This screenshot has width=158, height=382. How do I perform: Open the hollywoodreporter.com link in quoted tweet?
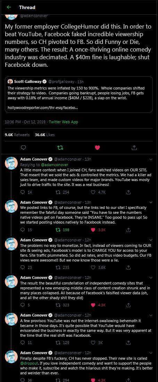pos(43,107)
